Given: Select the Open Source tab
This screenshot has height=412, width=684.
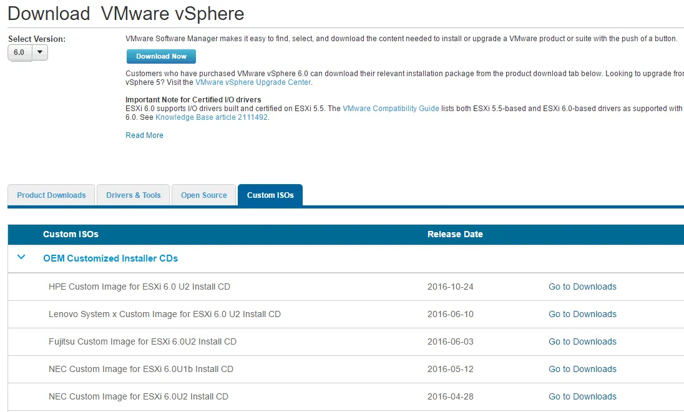Looking at the screenshot, I should pos(204,195).
